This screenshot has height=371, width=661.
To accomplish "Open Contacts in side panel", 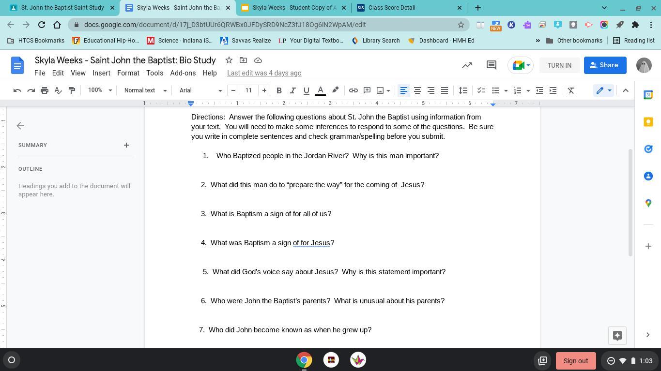I will coord(648,176).
